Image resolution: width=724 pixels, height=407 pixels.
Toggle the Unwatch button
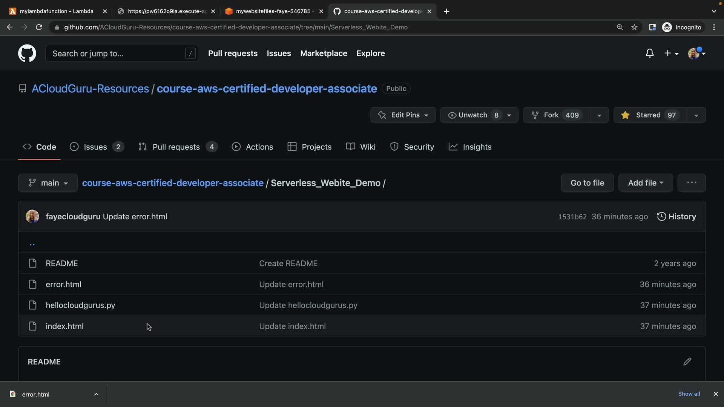tap(473, 115)
